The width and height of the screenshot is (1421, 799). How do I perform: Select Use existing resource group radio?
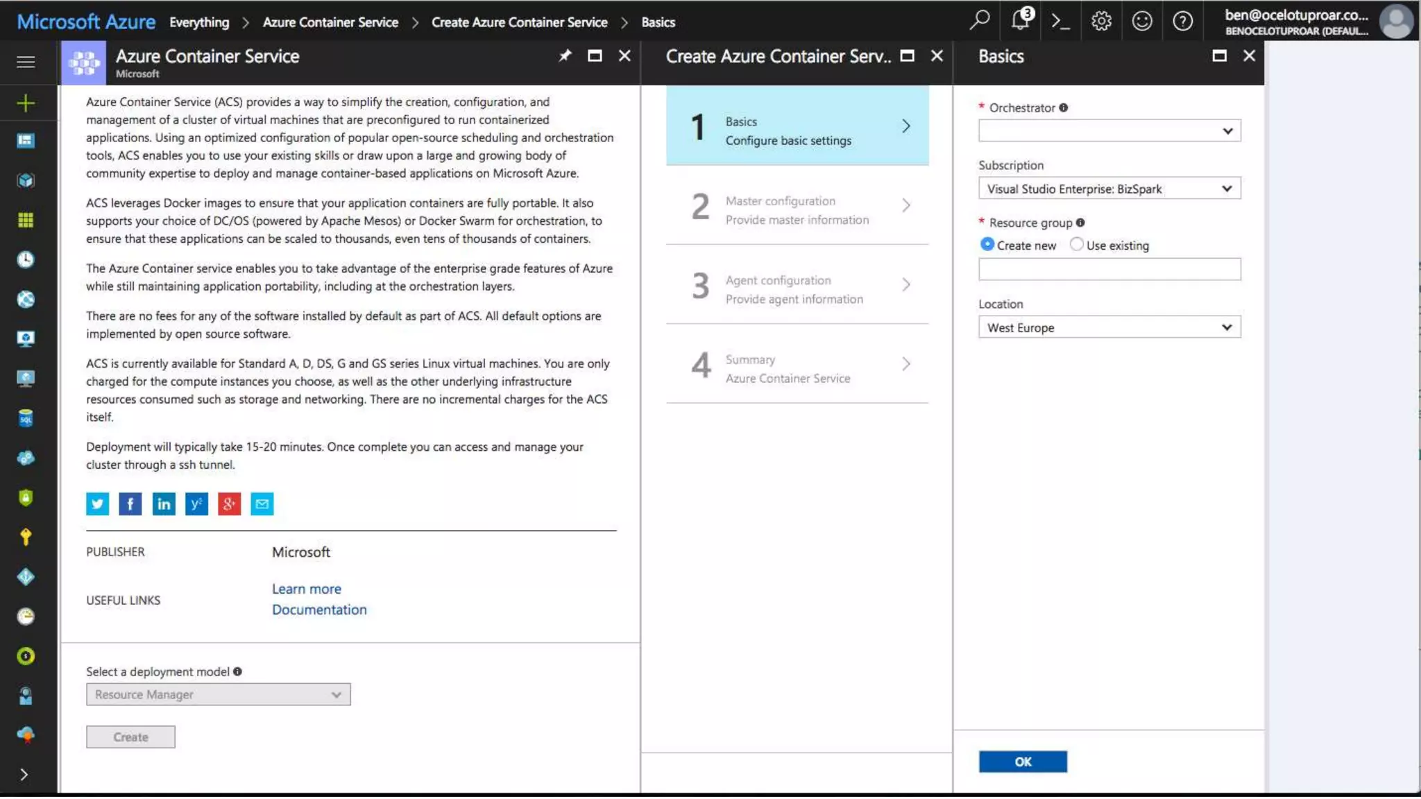[1076, 245]
